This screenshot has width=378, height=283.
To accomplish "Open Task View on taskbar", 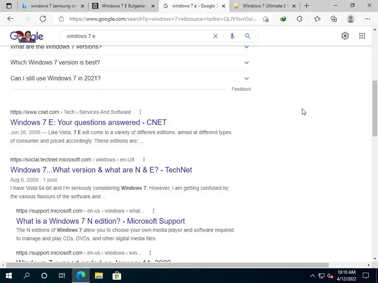I will [62, 276].
